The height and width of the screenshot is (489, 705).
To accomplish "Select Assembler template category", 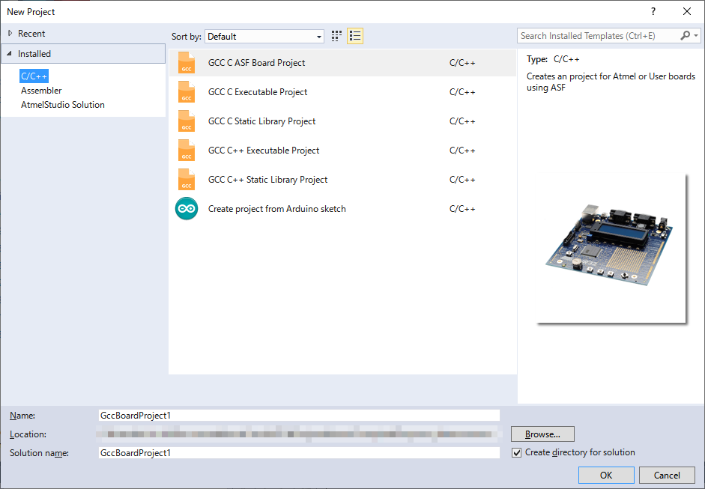I will [41, 91].
